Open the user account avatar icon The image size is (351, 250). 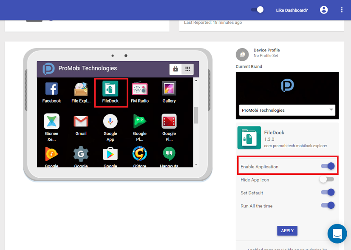click(x=324, y=10)
